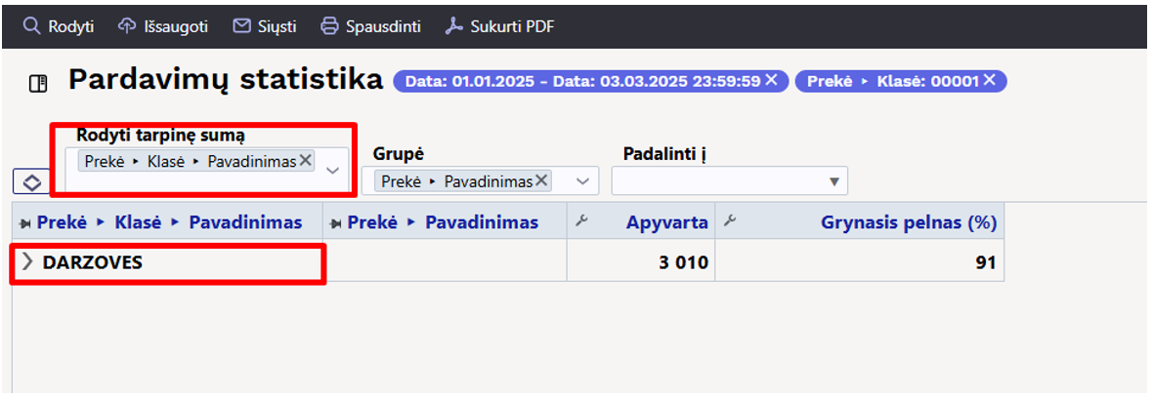Click pin icon in Prekė Pavadinimas column header

(x=336, y=222)
